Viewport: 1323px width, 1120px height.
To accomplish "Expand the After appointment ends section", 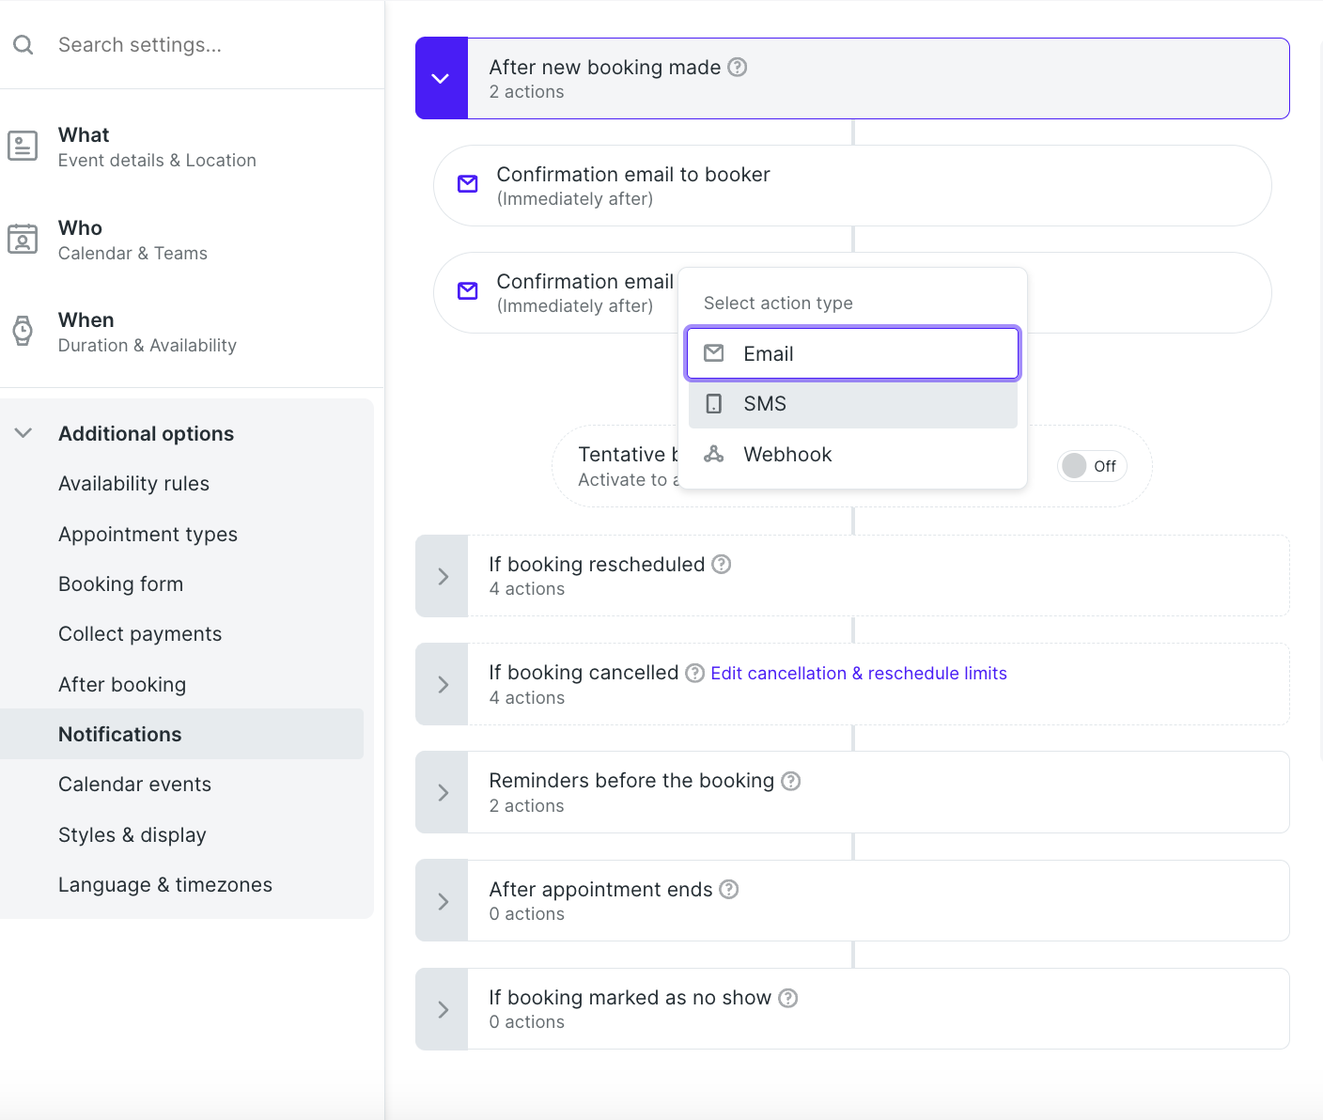I will pos(442,900).
